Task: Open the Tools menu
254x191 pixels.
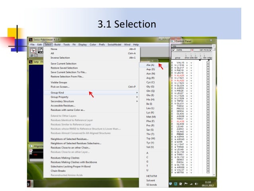Action: pyautogui.click(x=66, y=45)
